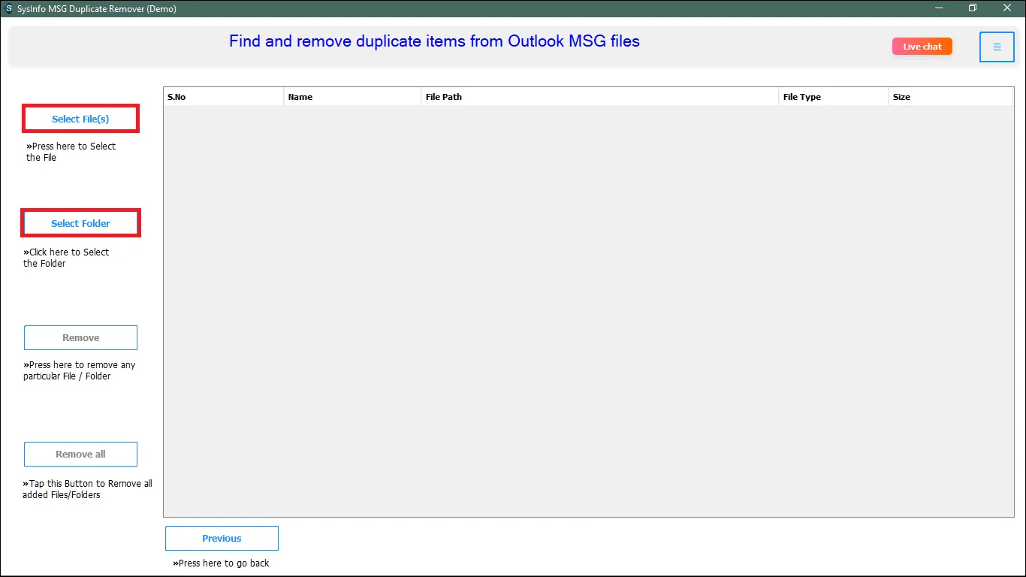
Task: Click the SysInfo app icon in title bar
Action: click(x=8, y=9)
